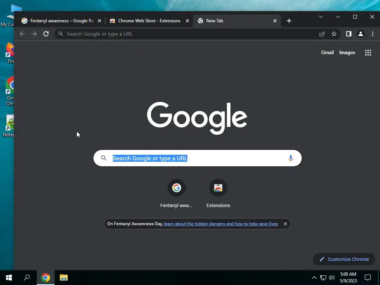
Task: Click Chrome icon in the taskbar
Action: click(46, 278)
